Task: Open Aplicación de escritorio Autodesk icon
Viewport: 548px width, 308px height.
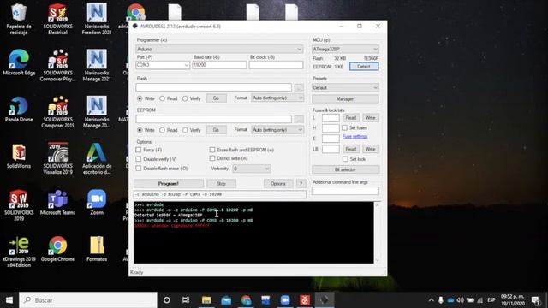Action: click(x=97, y=159)
